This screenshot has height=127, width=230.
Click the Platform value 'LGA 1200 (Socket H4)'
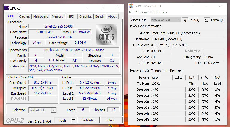[x=187, y=39]
